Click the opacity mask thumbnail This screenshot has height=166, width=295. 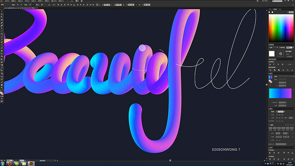(281, 54)
